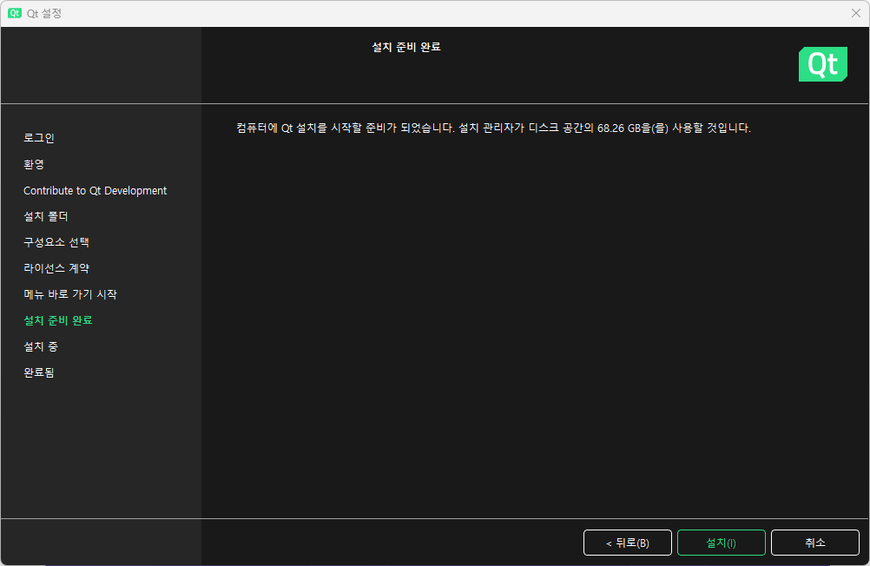Select the 라이선스 계약 step
The width and height of the screenshot is (870, 566).
56,268
